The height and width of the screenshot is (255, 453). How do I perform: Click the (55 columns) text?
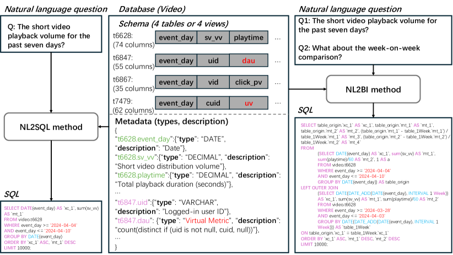tap(133, 67)
